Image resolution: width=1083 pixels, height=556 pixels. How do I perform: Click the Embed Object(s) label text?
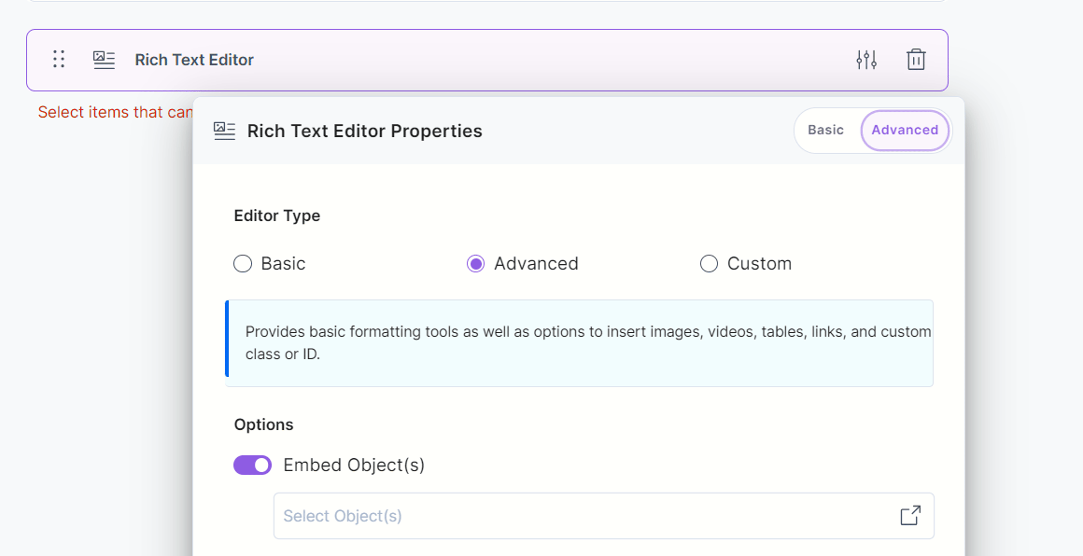(x=354, y=465)
